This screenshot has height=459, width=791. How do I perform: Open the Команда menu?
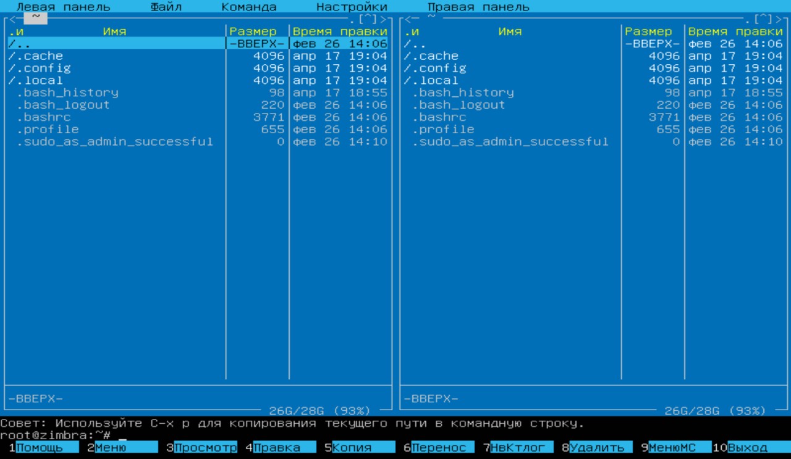[249, 7]
